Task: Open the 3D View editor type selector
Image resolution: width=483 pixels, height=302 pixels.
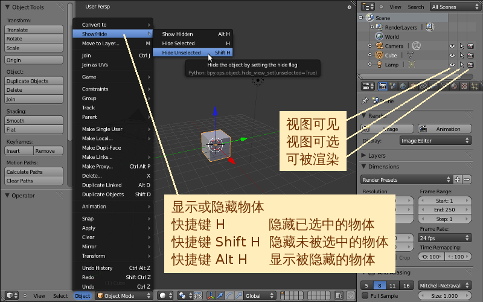Action: [x=12, y=295]
